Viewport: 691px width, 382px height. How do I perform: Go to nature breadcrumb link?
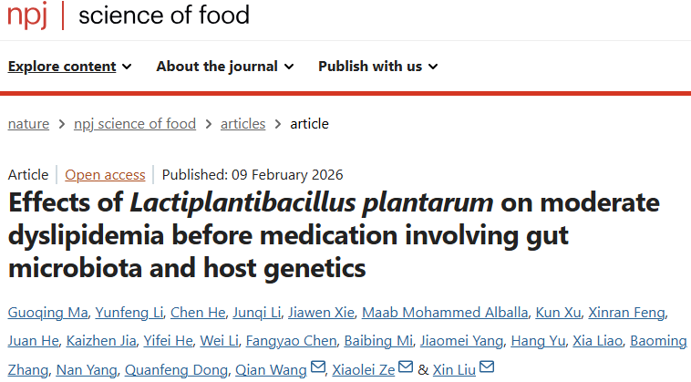(28, 124)
